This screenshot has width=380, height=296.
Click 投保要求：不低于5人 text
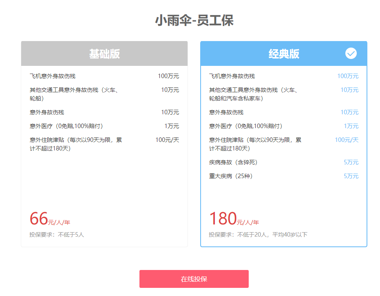[57, 235]
